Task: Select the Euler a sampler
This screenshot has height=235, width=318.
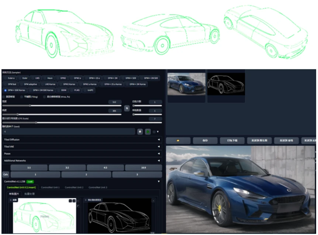Action: [x=9, y=78]
